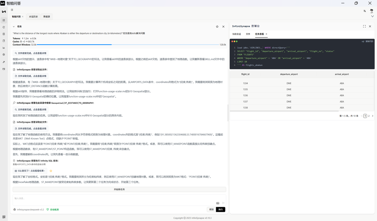The height and width of the screenshot is (221, 377).
Task: Open the file document icon in sidebar
Action: click(4, 41)
